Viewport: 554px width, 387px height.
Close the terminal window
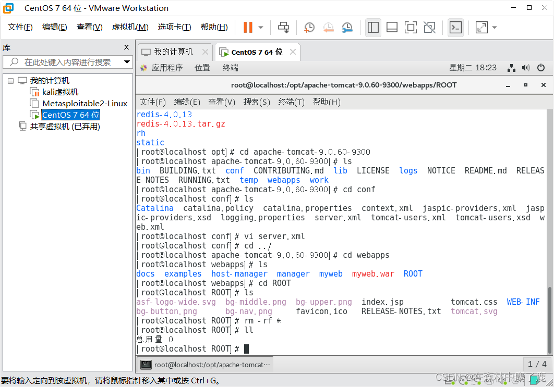pos(544,85)
